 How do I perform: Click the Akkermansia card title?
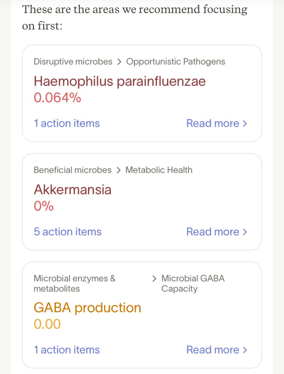[x=72, y=190]
